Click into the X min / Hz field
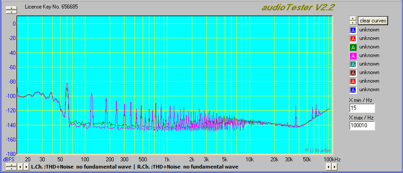Viewport: 403px width, 173px height. pyautogui.click(x=362, y=108)
